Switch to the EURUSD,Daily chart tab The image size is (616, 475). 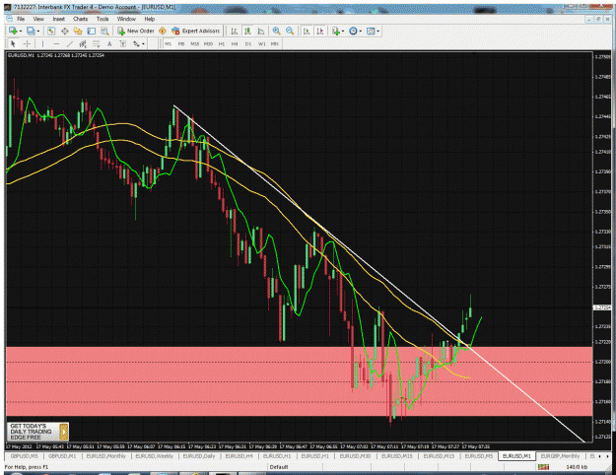point(199,456)
